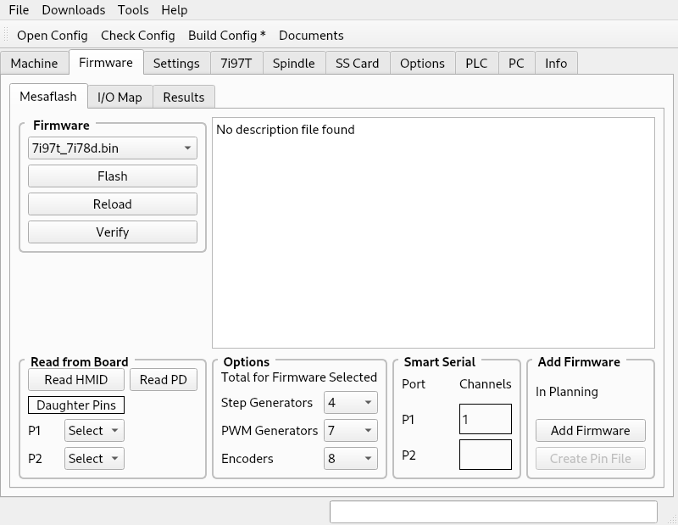This screenshot has height=525, width=678.
Task: Open the File menu
Action: (19, 10)
